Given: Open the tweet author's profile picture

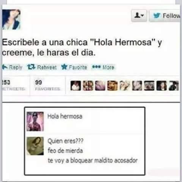Looking at the screenshot, I should pyautogui.click(x=11, y=19).
